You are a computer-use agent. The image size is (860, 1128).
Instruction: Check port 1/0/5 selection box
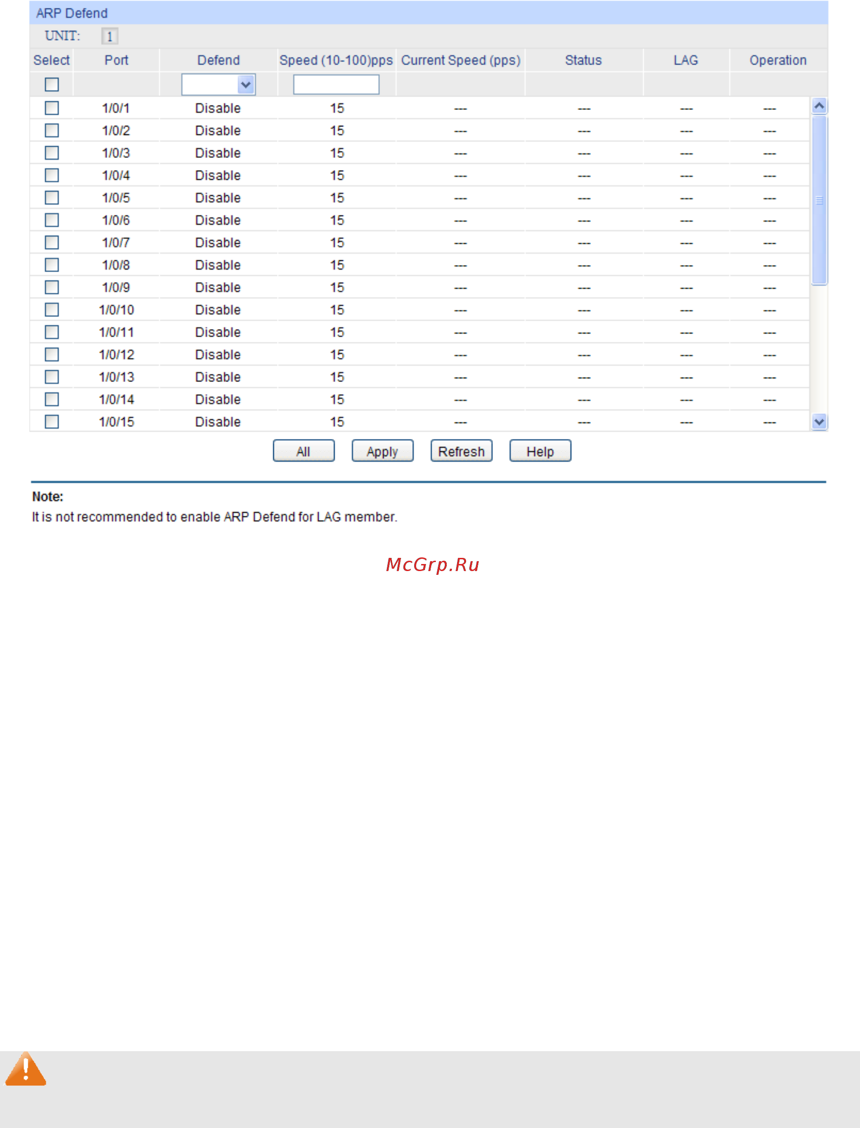tap(52, 198)
